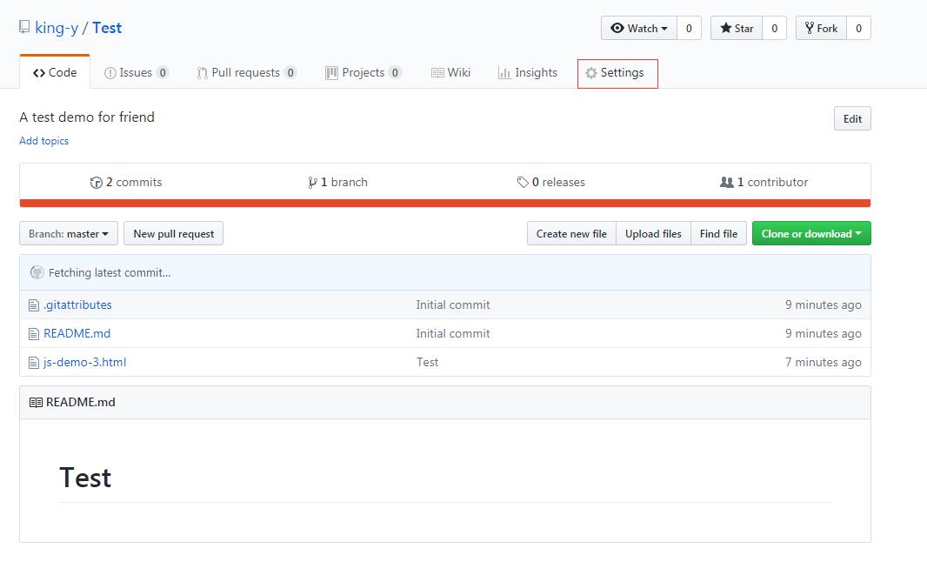Open the Test commit message for js-demo-3.html
The image size is (927, 582).
pyautogui.click(x=428, y=362)
